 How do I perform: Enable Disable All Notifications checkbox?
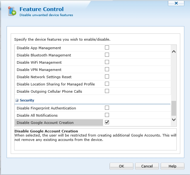tap(107, 115)
